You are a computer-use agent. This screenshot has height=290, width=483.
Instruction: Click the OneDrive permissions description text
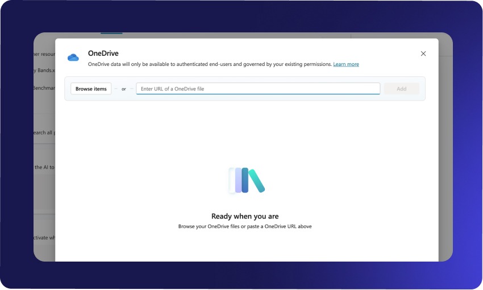point(210,64)
